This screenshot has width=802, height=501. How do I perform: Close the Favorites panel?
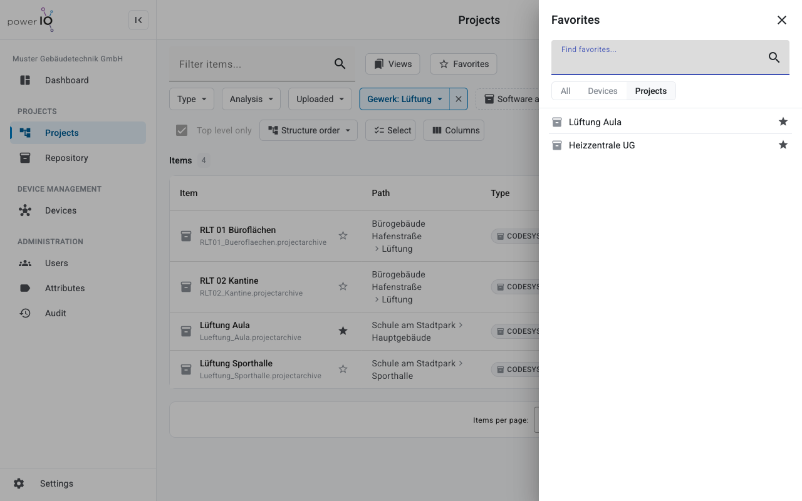tap(782, 20)
